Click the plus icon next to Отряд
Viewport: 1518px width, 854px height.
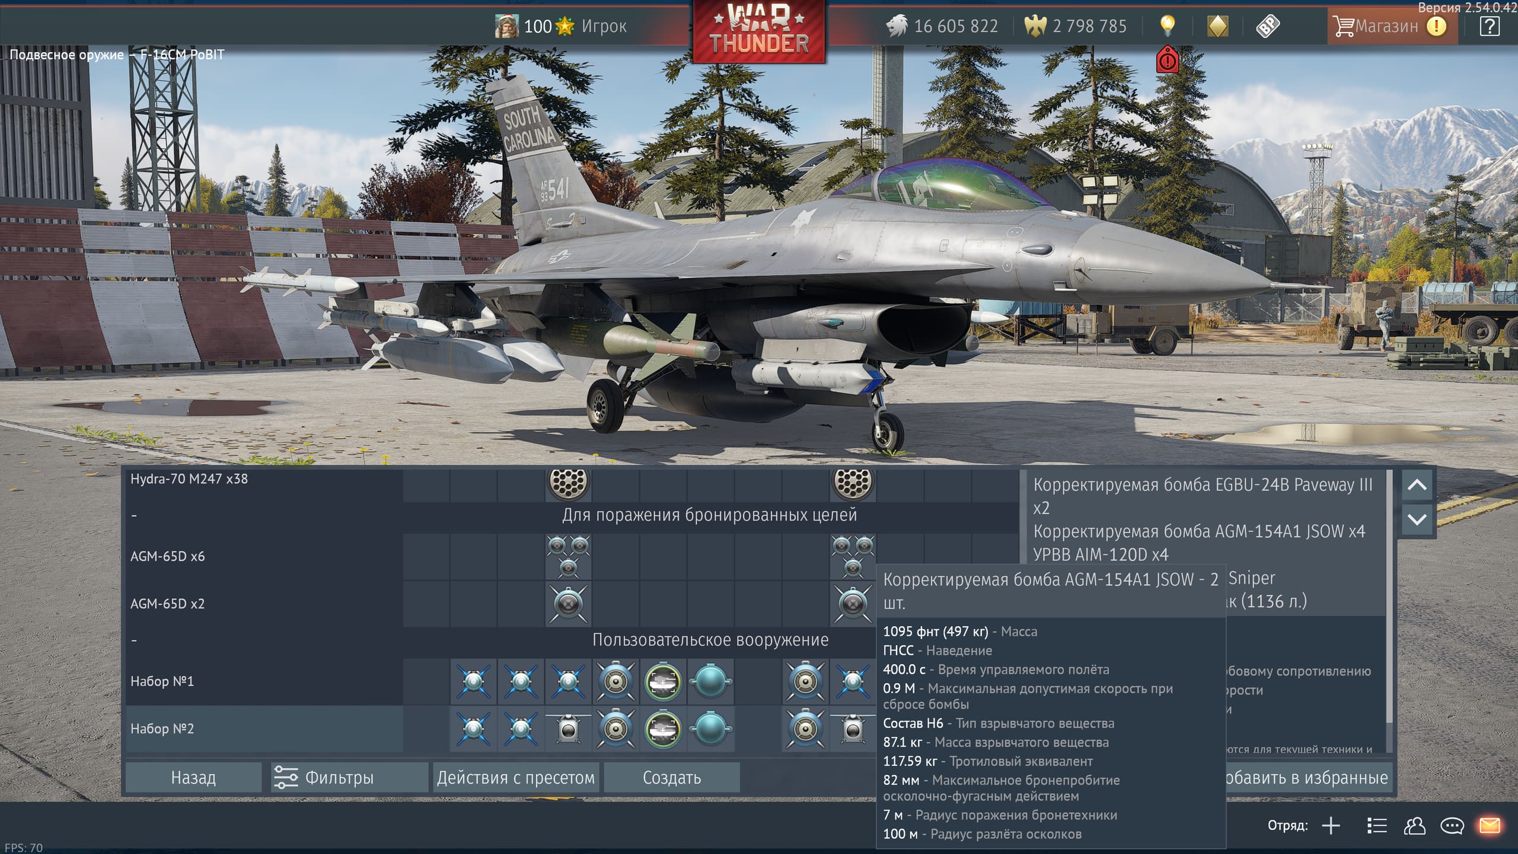[x=1331, y=826]
